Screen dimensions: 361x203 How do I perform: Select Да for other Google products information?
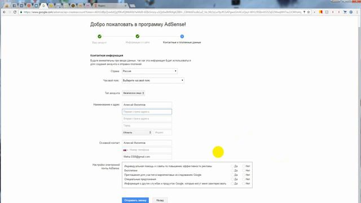232,184
